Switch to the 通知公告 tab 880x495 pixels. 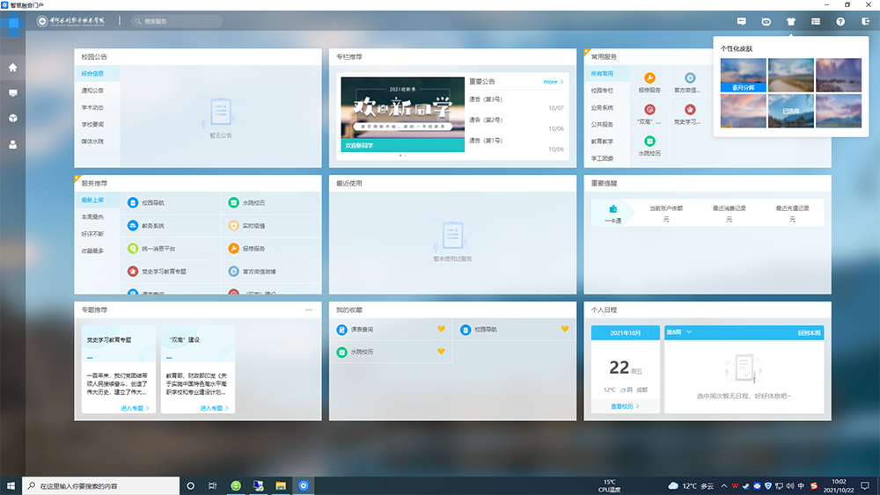(92, 91)
